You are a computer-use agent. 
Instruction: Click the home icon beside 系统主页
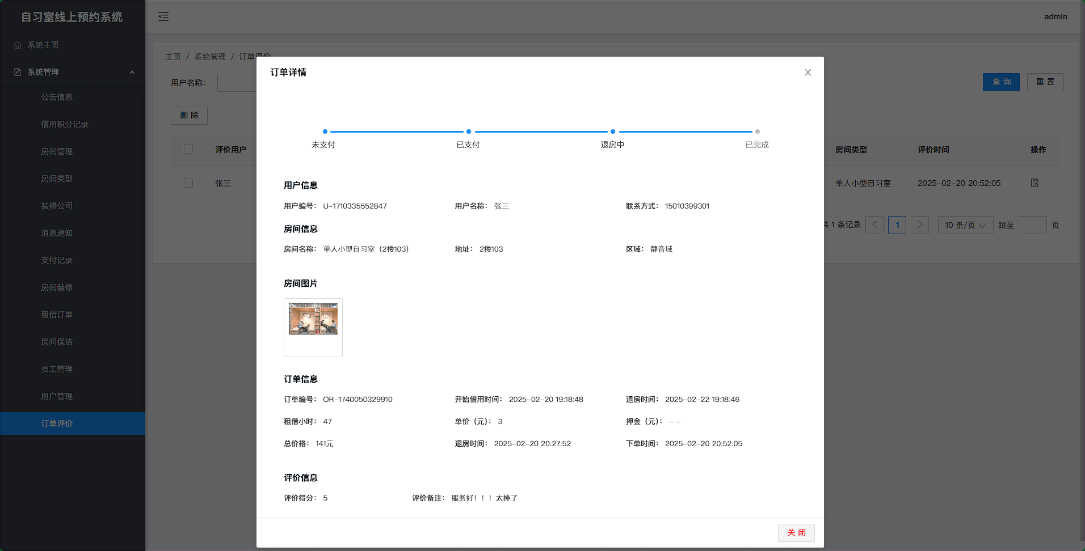tap(18, 45)
